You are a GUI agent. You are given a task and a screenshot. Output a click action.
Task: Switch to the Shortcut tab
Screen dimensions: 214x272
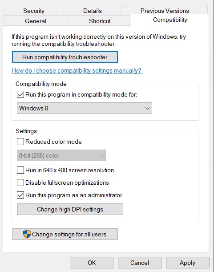click(x=100, y=21)
